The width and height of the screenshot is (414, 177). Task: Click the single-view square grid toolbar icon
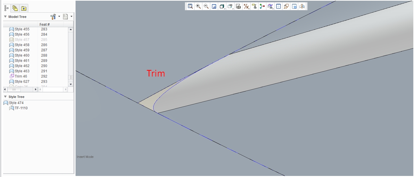(x=278, y=6)
